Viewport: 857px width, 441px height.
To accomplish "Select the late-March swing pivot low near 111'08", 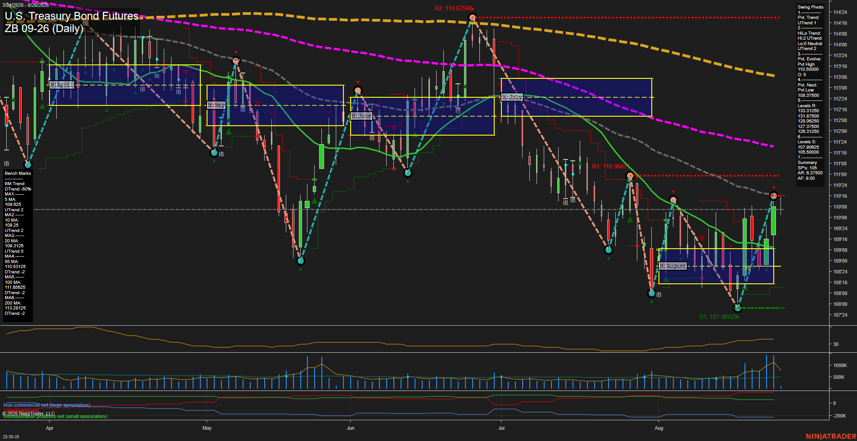I will 28,164.
